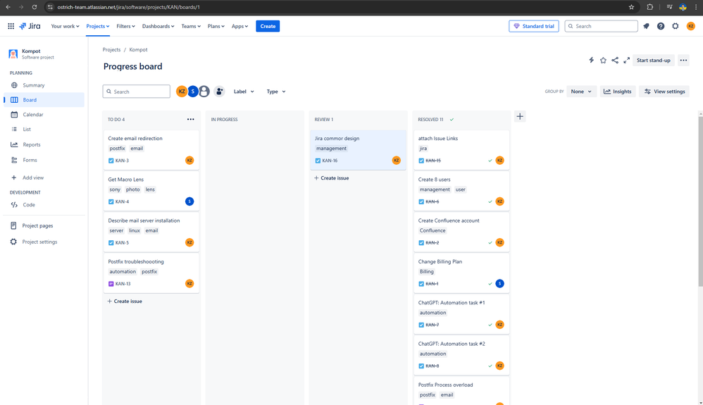Click the task type checkbox icon on KAN-16
Image resolution: width=703 pixels, height=405 pixels.
318,161
